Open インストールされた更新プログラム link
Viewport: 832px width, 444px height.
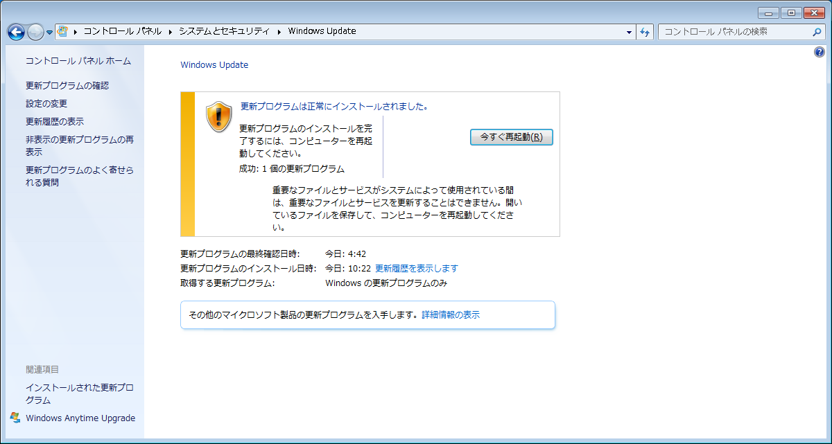point(80,394)
